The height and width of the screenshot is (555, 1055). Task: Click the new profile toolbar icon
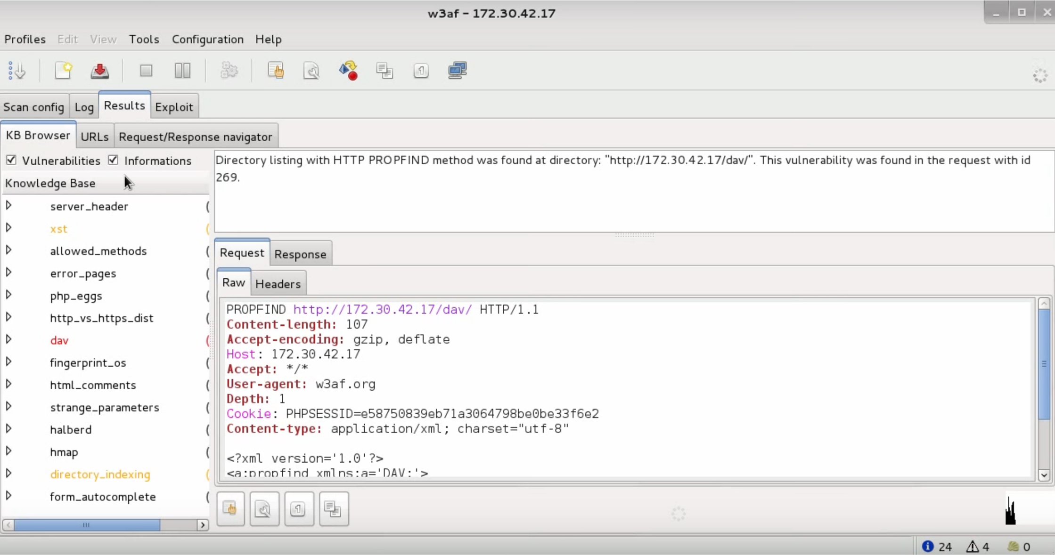[x=63, y=71]
